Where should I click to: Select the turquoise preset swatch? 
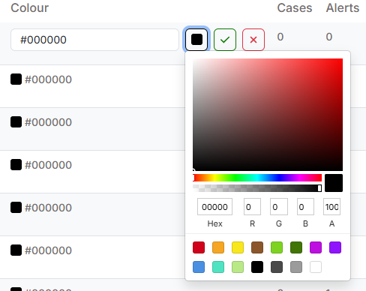pos(218,267)
